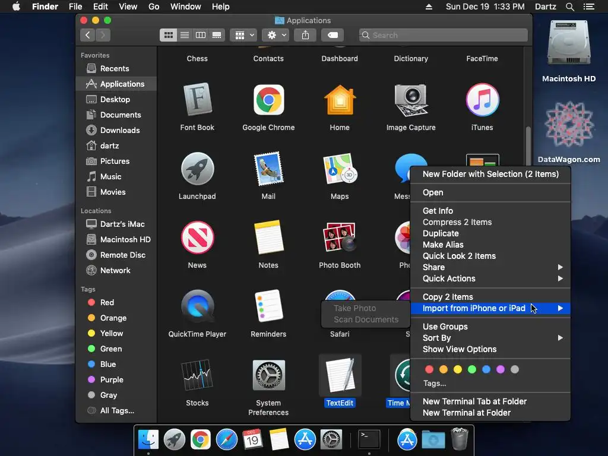This screenshot has width=608, height=456.
Task: Select the Home app icon
Action: tap(340, 100)
